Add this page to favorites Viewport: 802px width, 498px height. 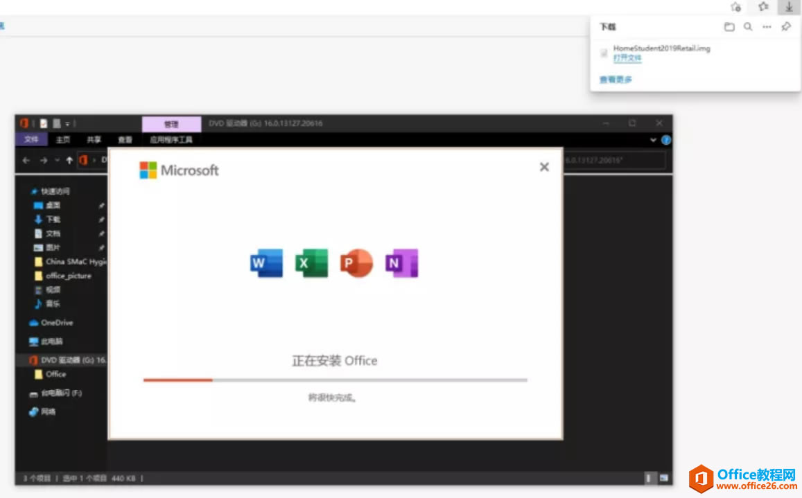coord(735,7)
